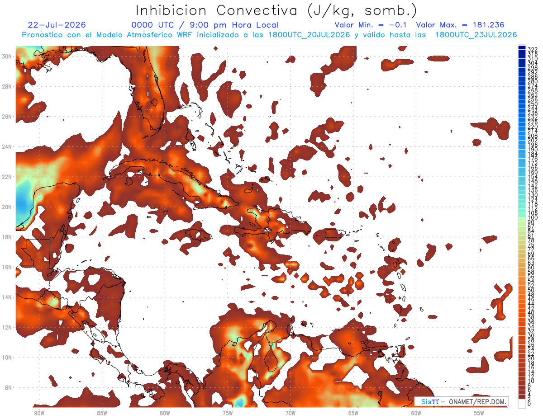Click the '70W' longitude label
Screen dimensions: 543x419
[291, 413]
